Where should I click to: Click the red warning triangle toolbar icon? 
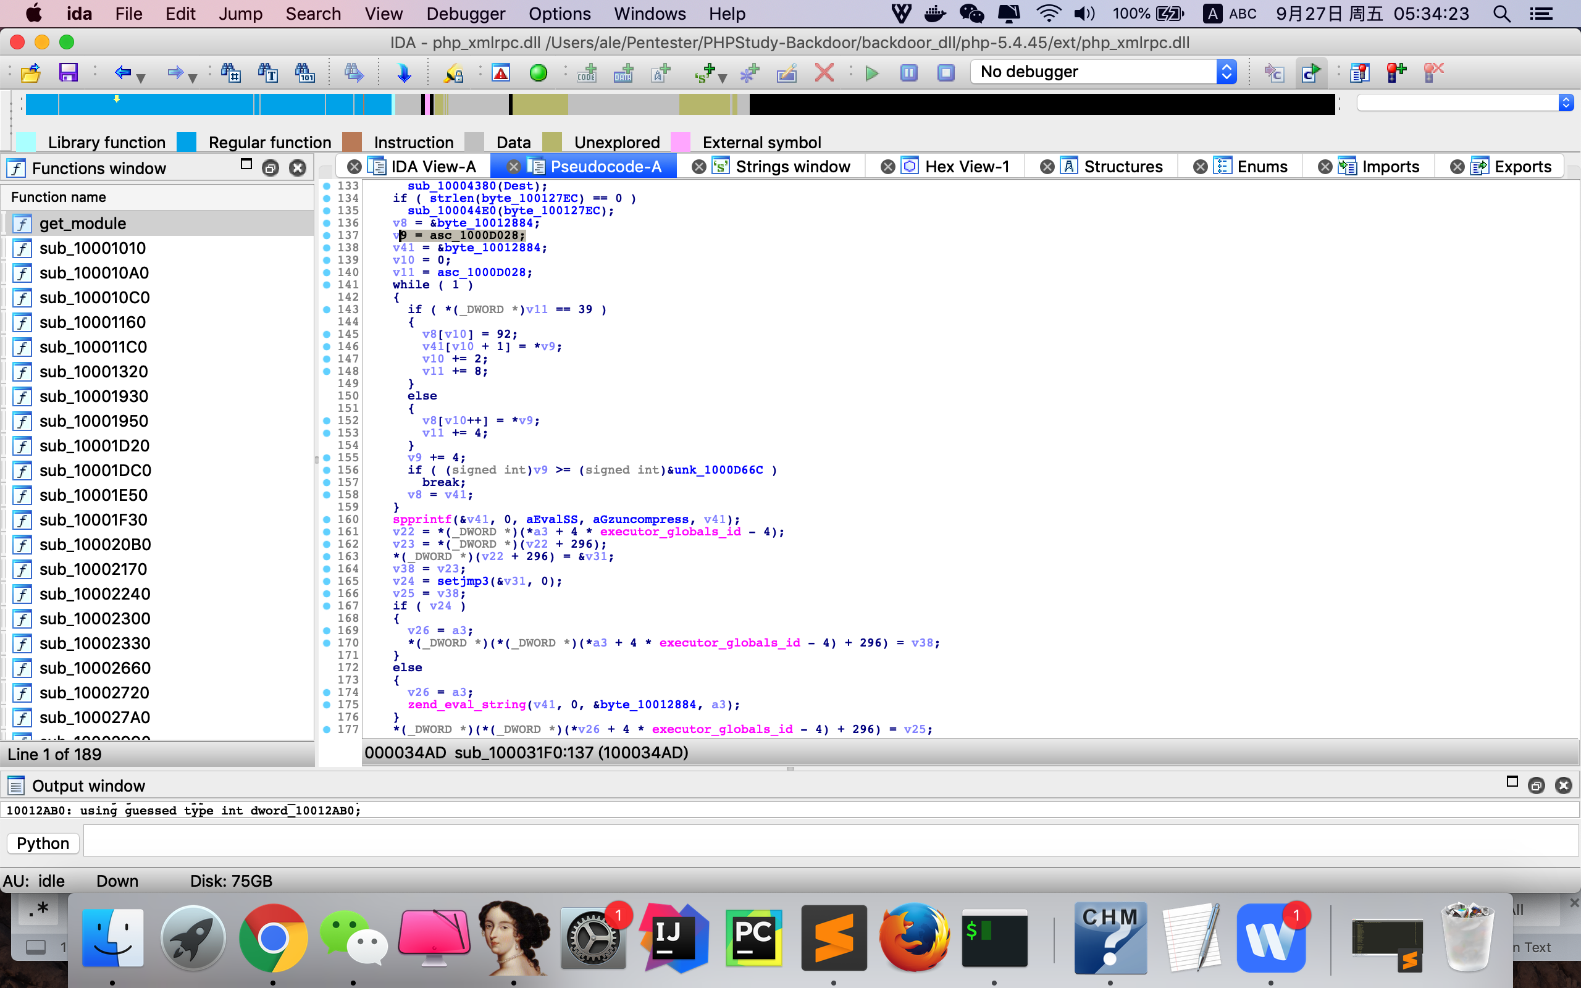pos(501,72)
